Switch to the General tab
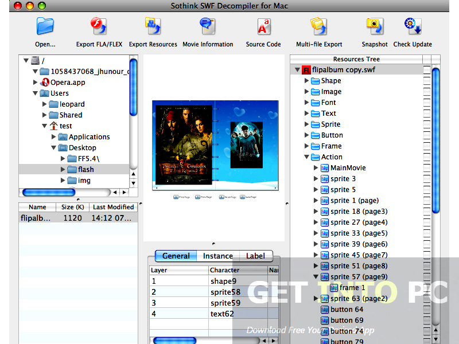Image resolution: width=459 pixels, height=344 pixels. 176,256
